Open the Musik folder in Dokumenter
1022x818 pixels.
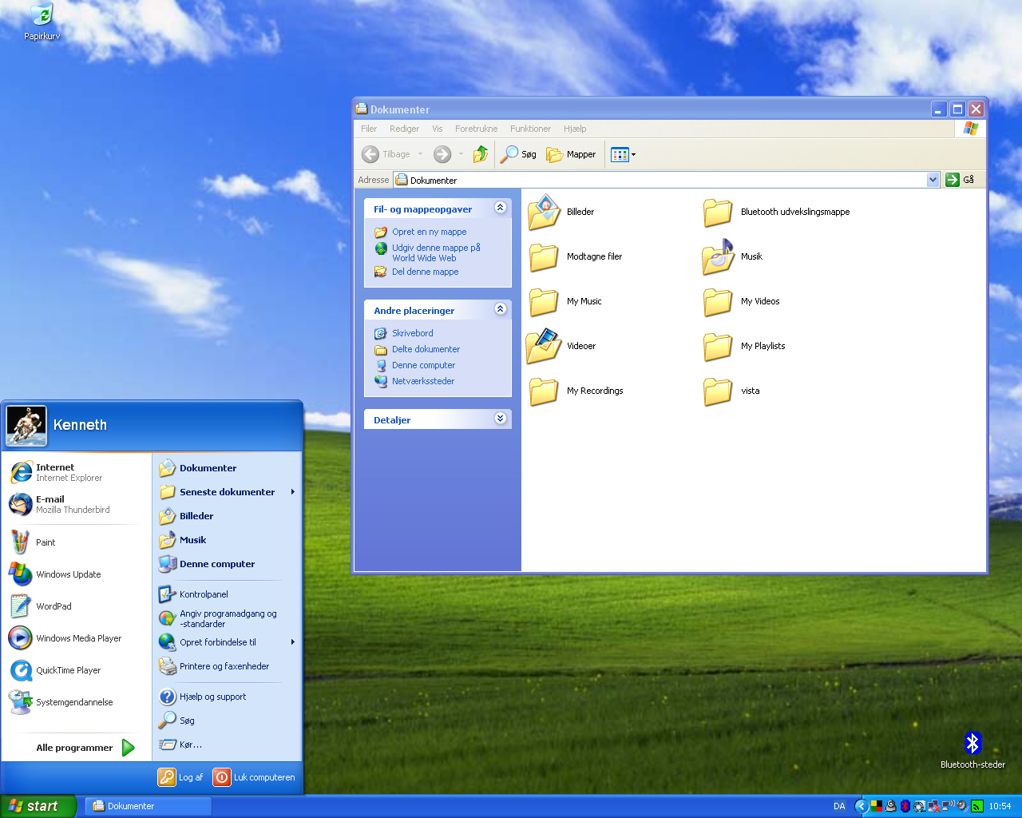click(718, 256)
